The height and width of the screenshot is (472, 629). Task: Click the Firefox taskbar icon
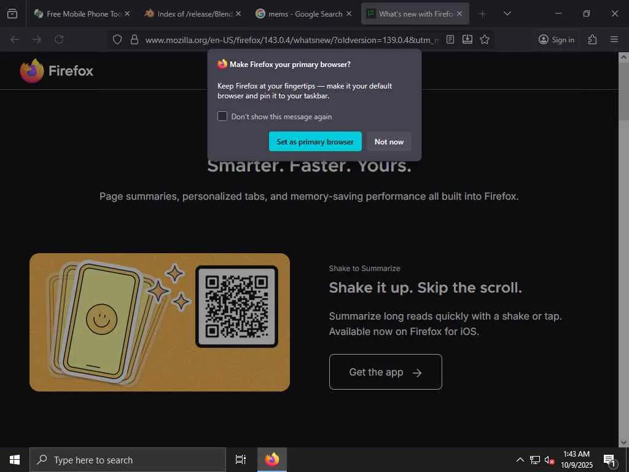click(x=272, y=460)
